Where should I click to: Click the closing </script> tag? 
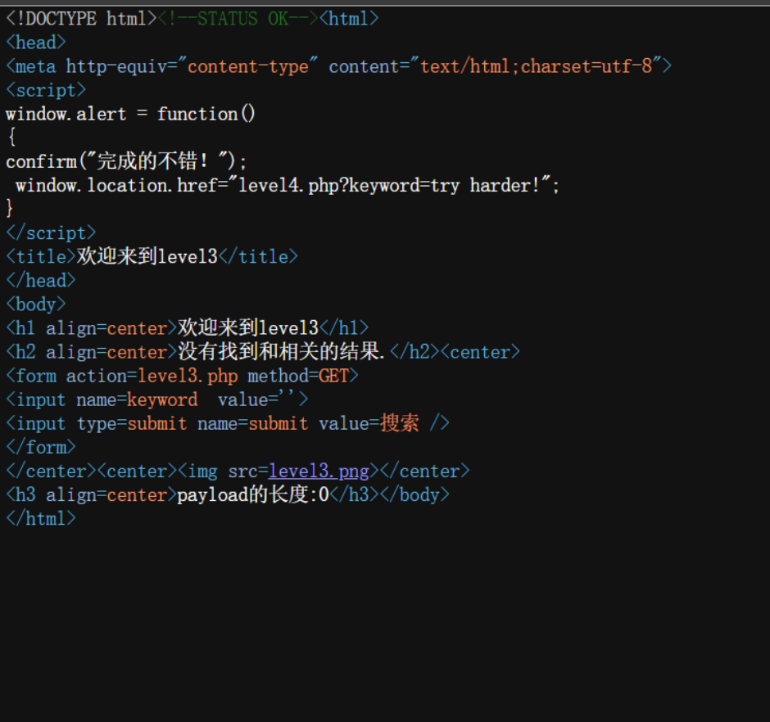point(51,232)
